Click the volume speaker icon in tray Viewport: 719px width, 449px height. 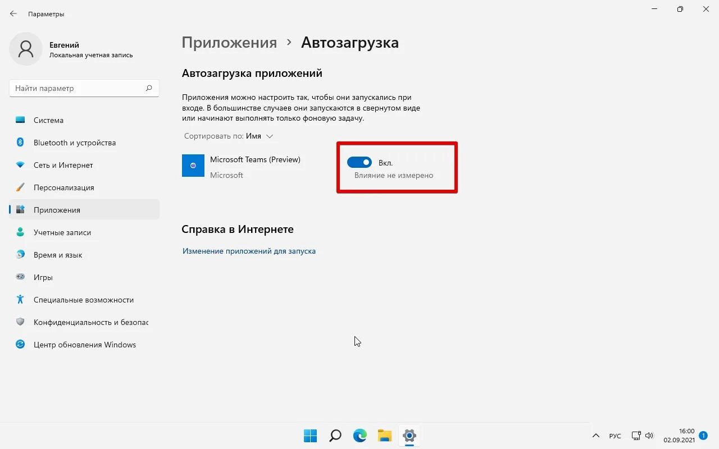tap(649, 436)
